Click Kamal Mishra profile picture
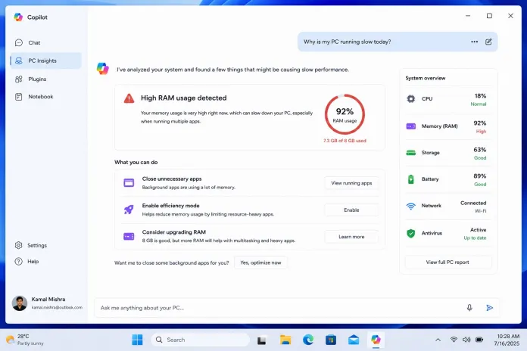527x351 pixels. pos(20,303)
